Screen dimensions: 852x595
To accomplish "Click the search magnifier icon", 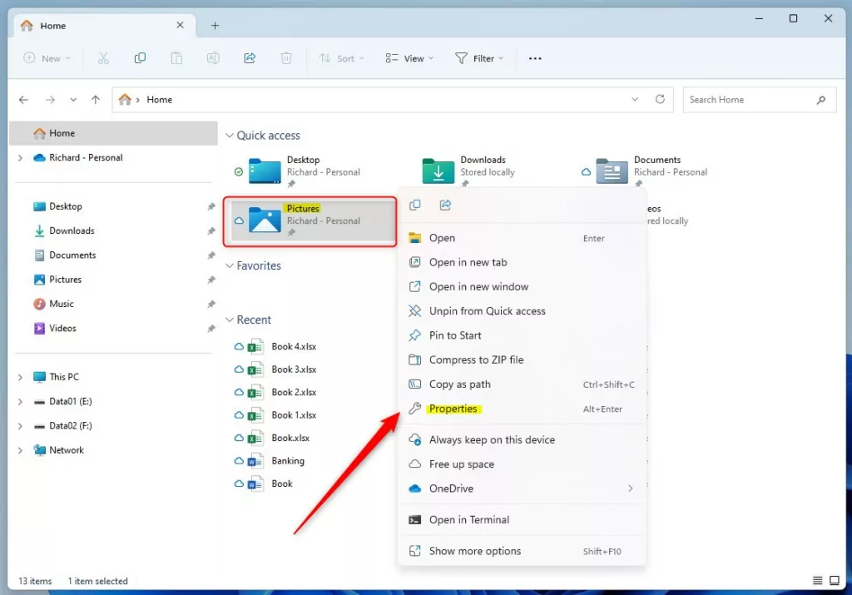I will coord(821,100).
